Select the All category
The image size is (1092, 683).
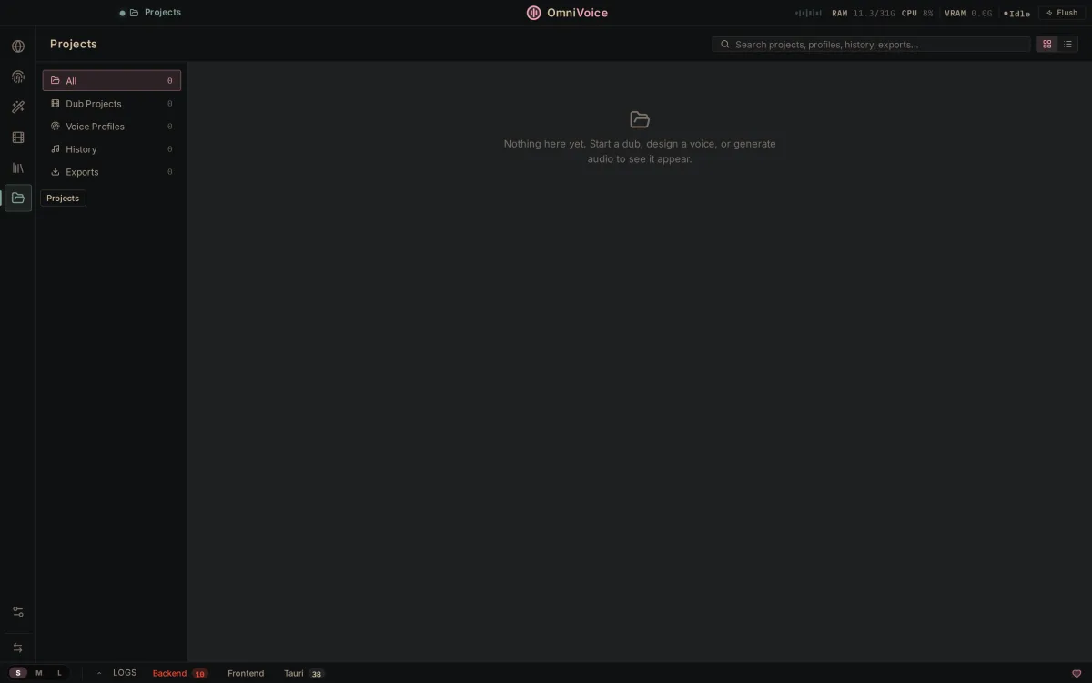click(x=112, y=81)
